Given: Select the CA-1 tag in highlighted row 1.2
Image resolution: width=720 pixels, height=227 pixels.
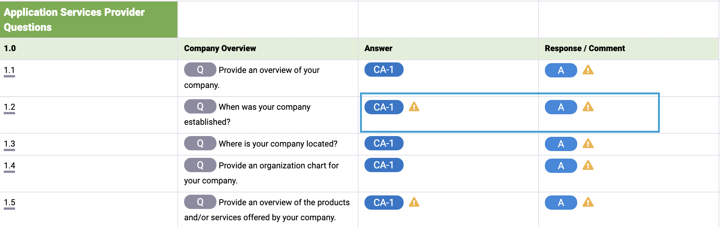Looking at the screenshot, I should pos(384,107).
